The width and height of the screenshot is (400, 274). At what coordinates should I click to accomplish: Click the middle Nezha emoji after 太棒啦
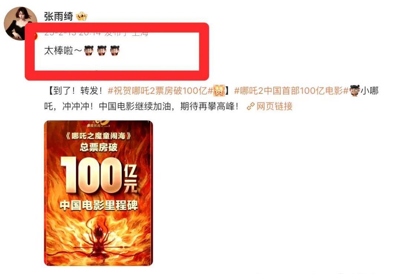coord(102,51)
